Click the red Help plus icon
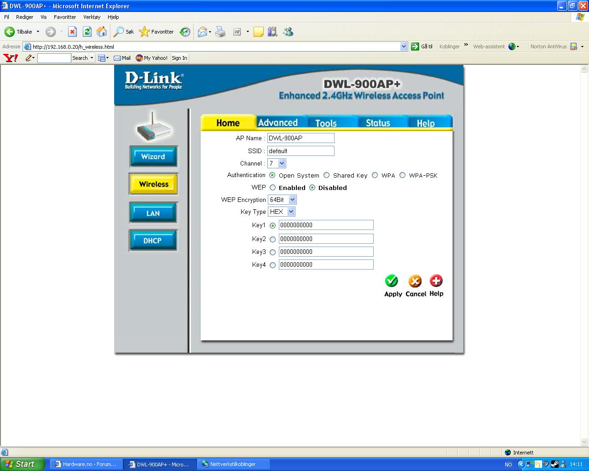Viewport: 589px width, 471px height. [436, 281]
